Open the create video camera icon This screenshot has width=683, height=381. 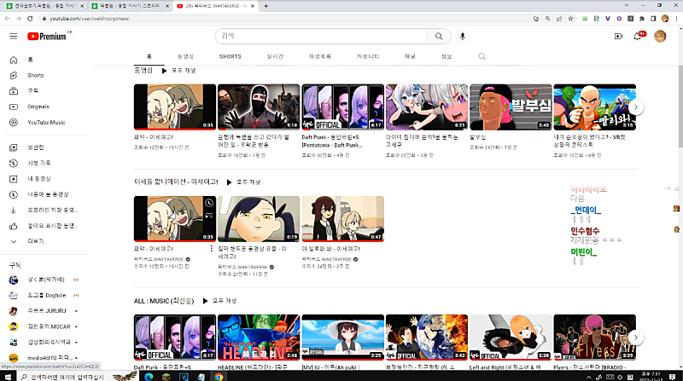pos(618,36)
